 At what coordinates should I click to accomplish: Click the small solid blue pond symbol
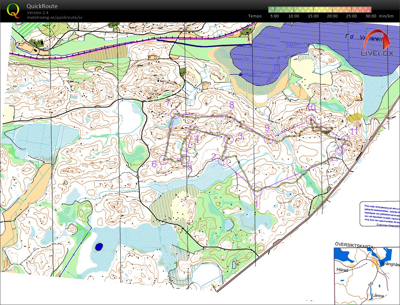[99, 247]
